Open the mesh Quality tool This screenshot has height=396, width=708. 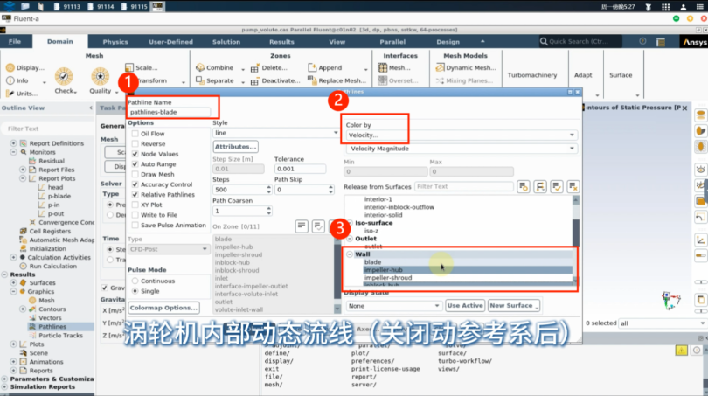pos(101,80)
